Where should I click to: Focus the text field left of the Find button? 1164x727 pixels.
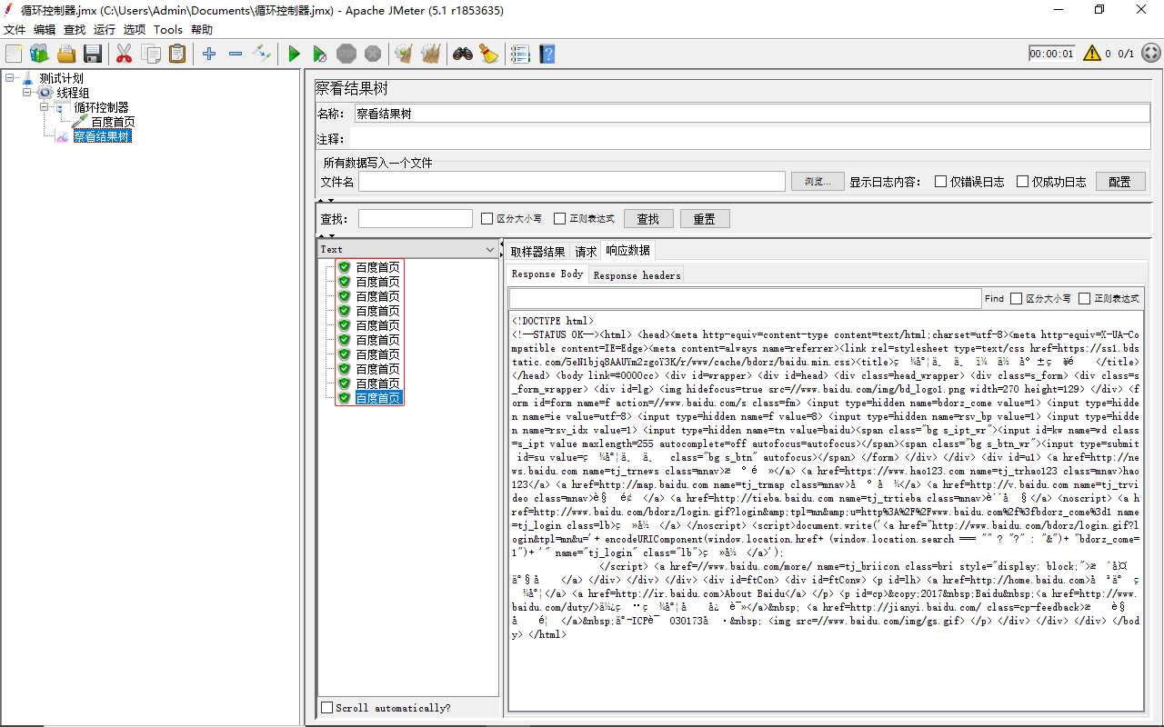(x=745, y=298)
